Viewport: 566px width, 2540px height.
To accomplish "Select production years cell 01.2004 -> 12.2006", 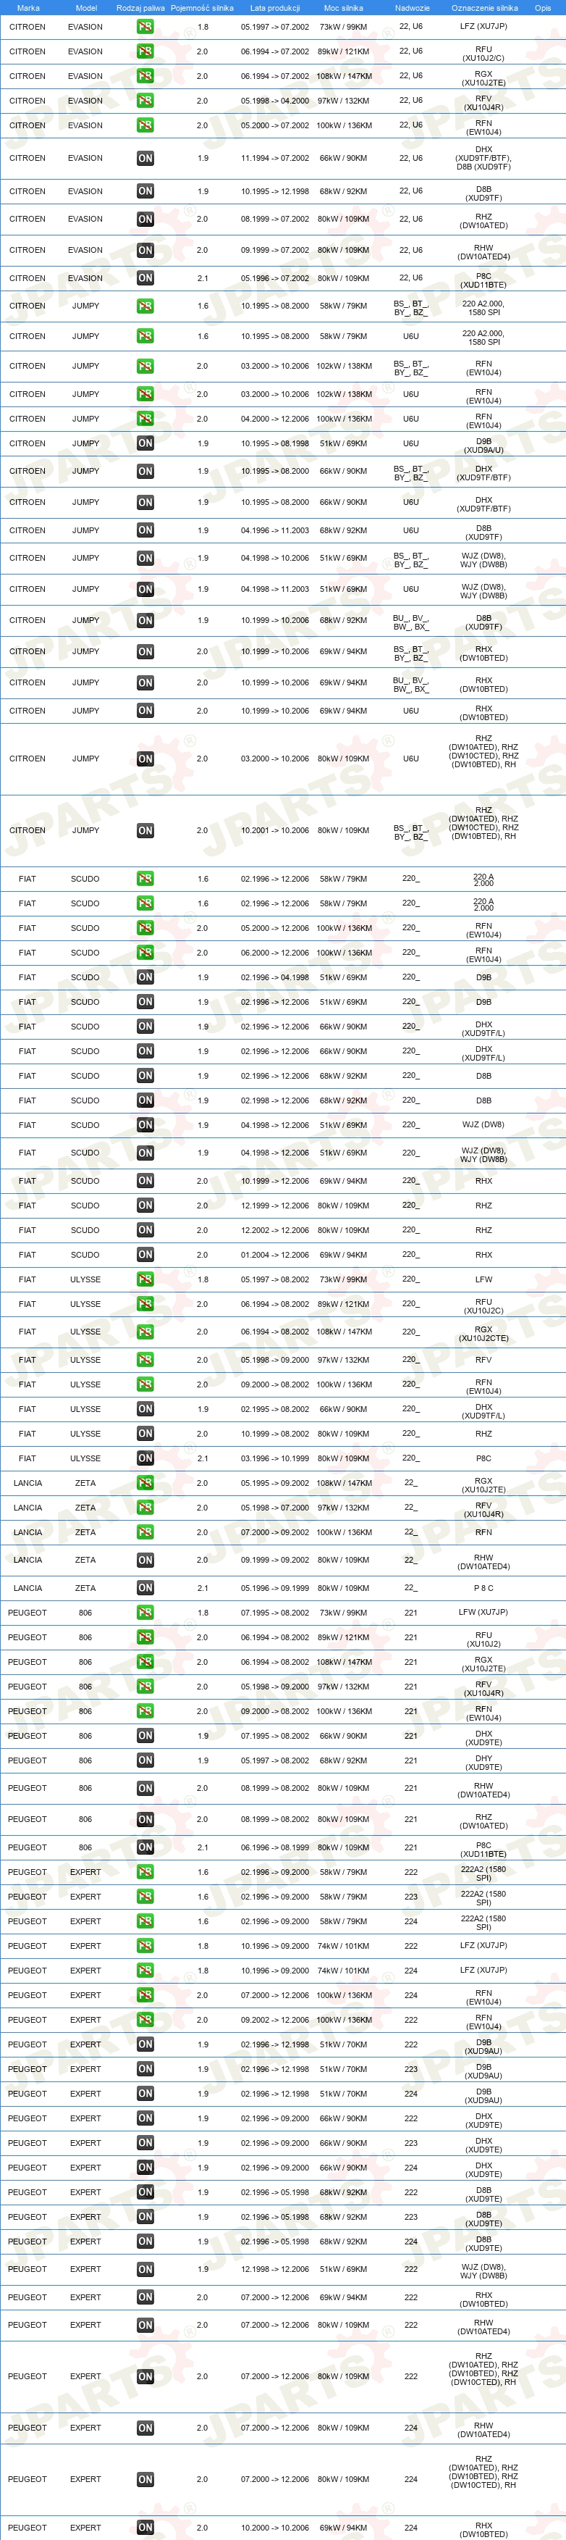I will coord(274,1256).
